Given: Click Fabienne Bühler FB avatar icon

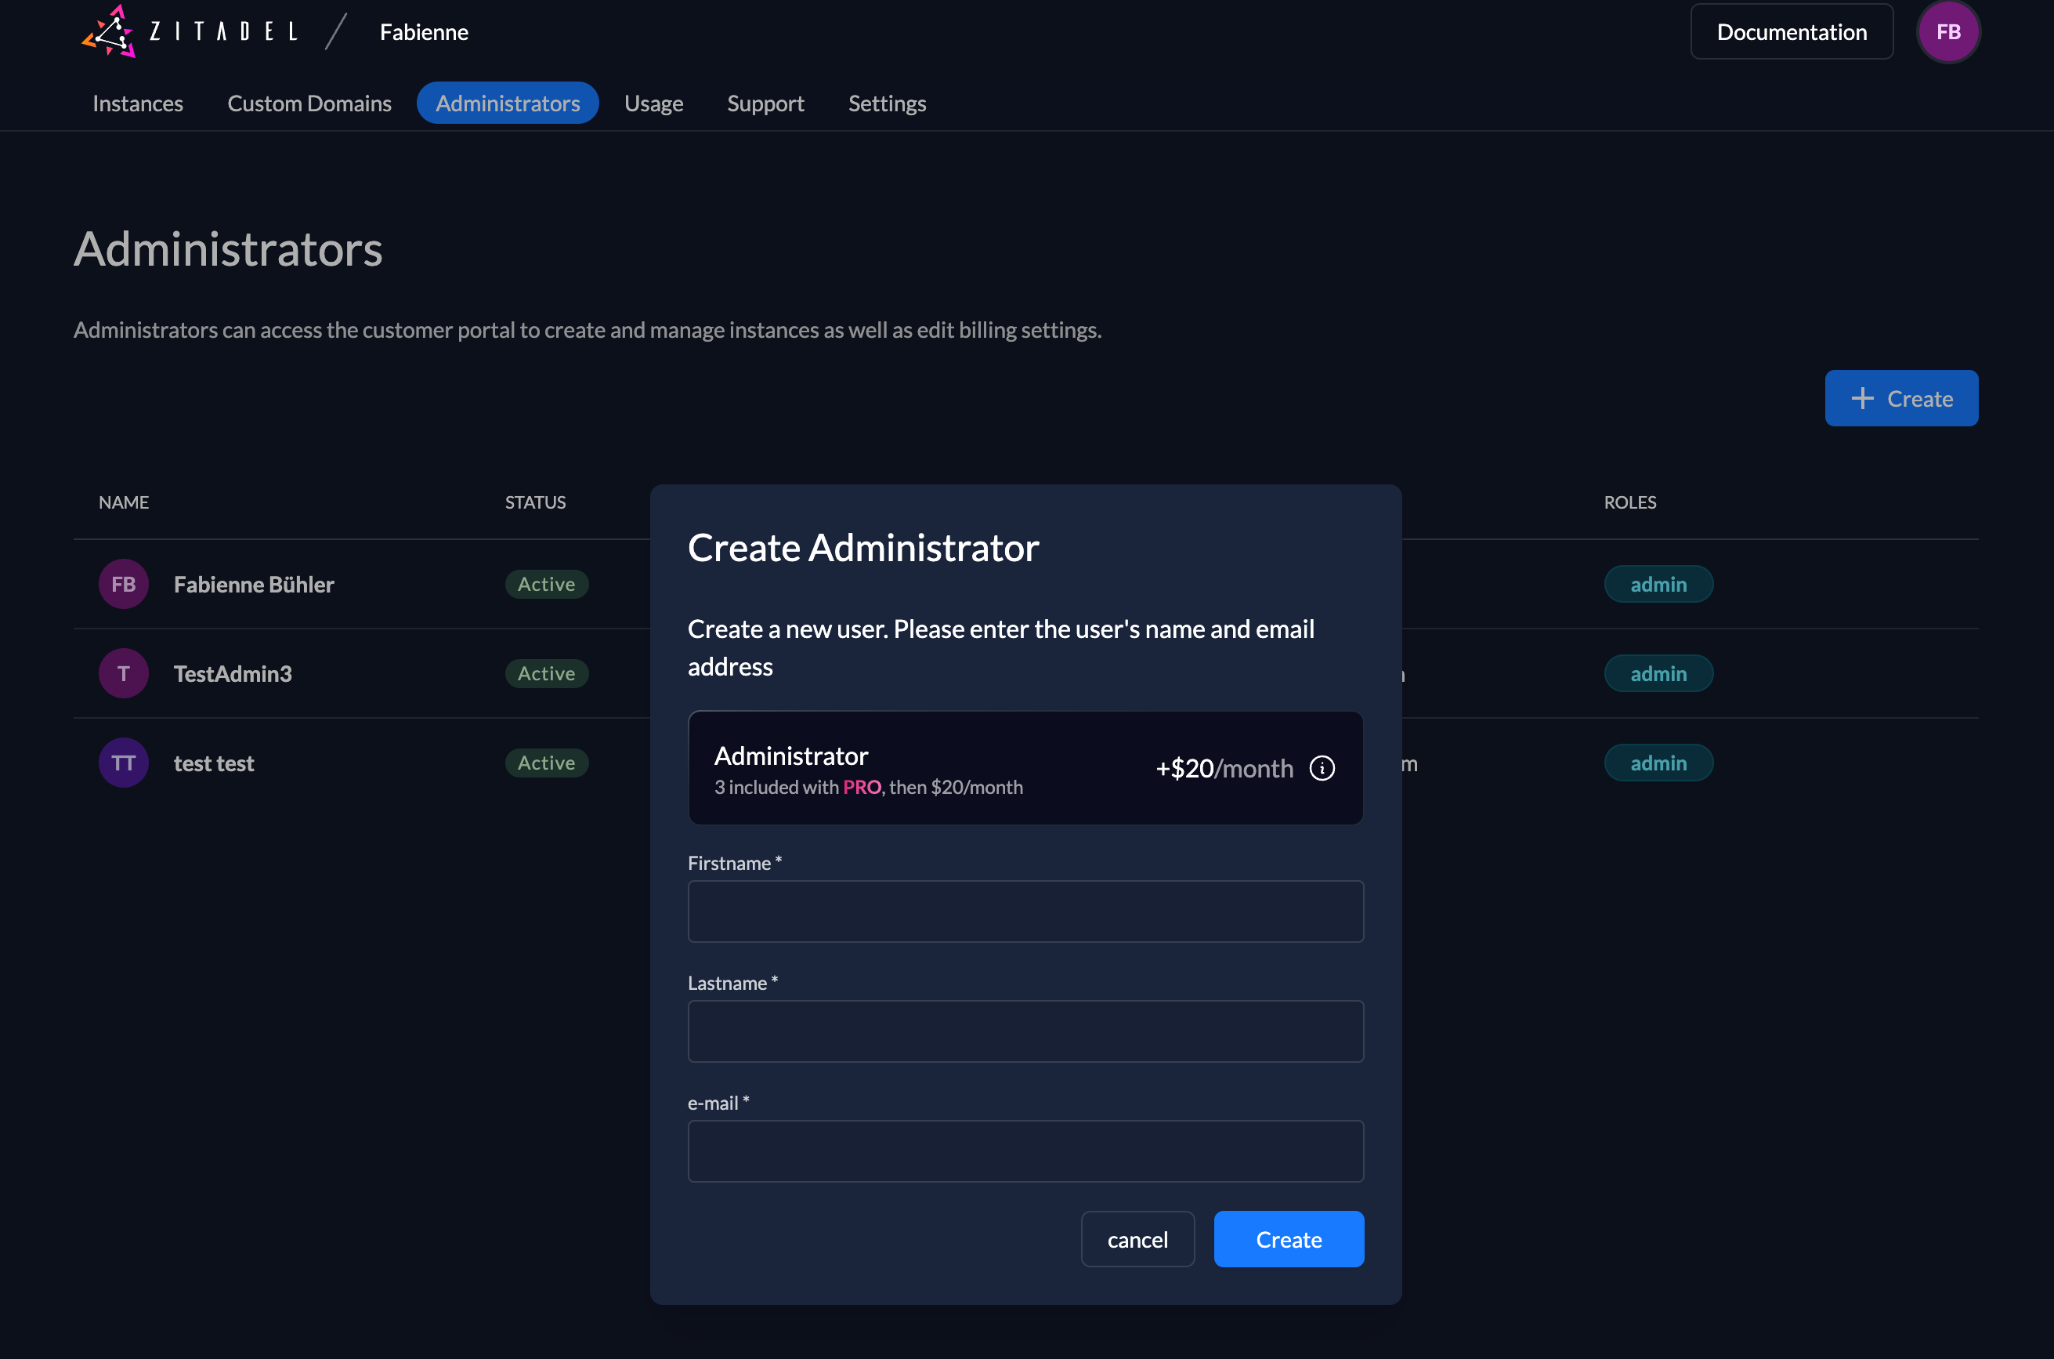Looking at the screenshot, I should coord(121,582).
